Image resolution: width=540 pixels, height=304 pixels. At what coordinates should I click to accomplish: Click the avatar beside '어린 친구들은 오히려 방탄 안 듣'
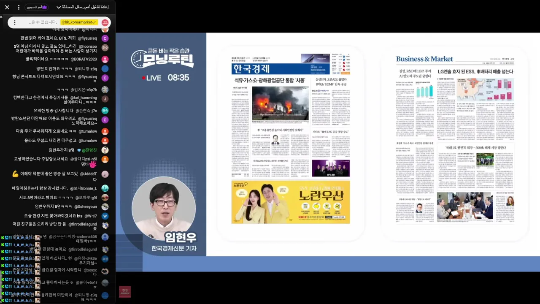(105, 225)
